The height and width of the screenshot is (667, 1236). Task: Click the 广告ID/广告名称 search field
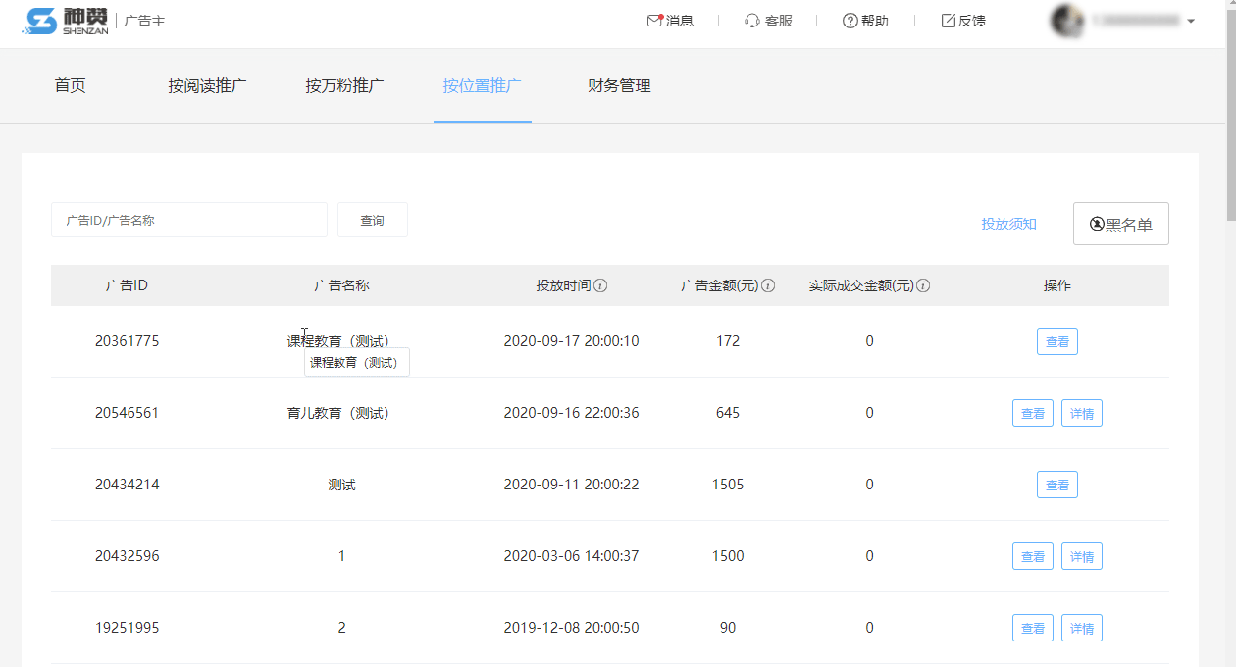click(x=188, y=221)
